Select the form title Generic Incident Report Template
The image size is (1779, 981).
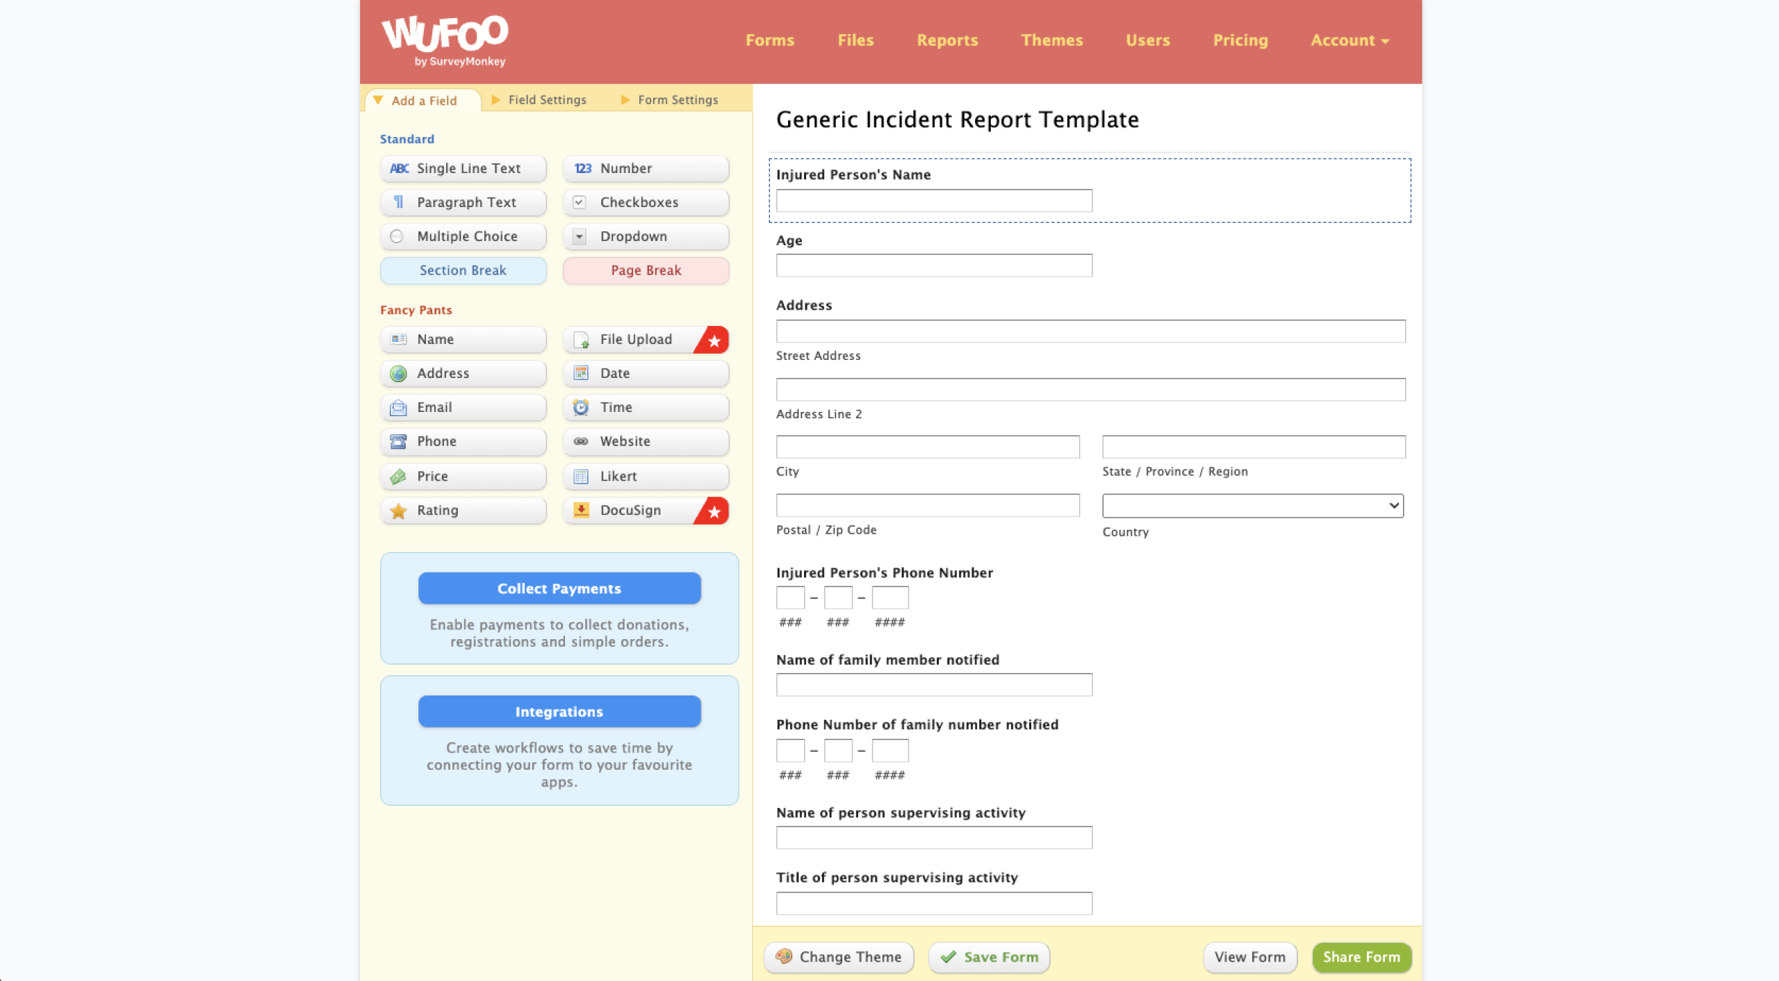point(957,119)
